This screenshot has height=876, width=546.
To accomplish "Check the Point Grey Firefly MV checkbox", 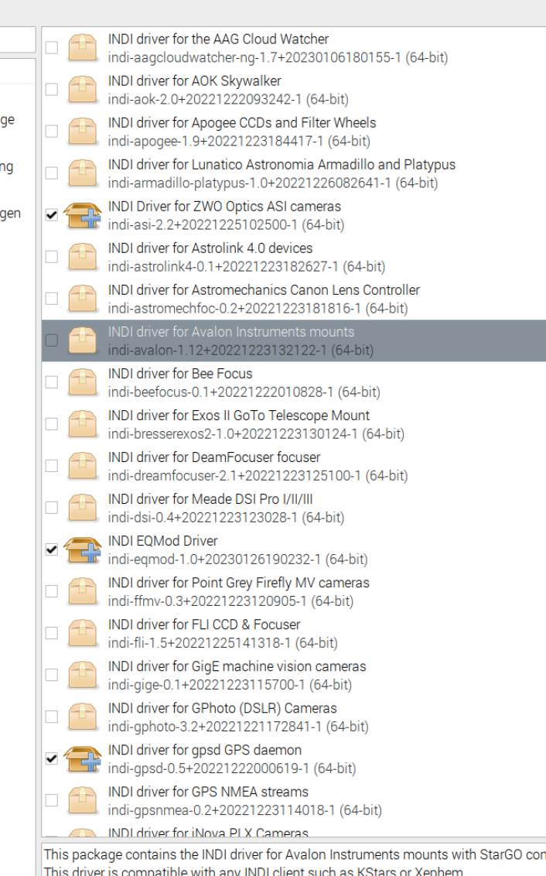I will (x=51, y=591).
